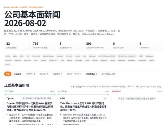167x125 pixels.
Task: Choose the Upwork company chip
Action: point(43,60)
